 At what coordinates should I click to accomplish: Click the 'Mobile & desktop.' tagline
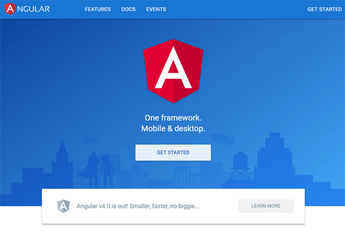(173, 129)
